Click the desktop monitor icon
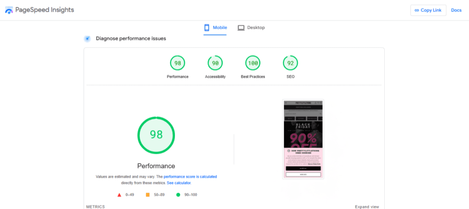Screen dimensions: 469x209 click(241, 28)
